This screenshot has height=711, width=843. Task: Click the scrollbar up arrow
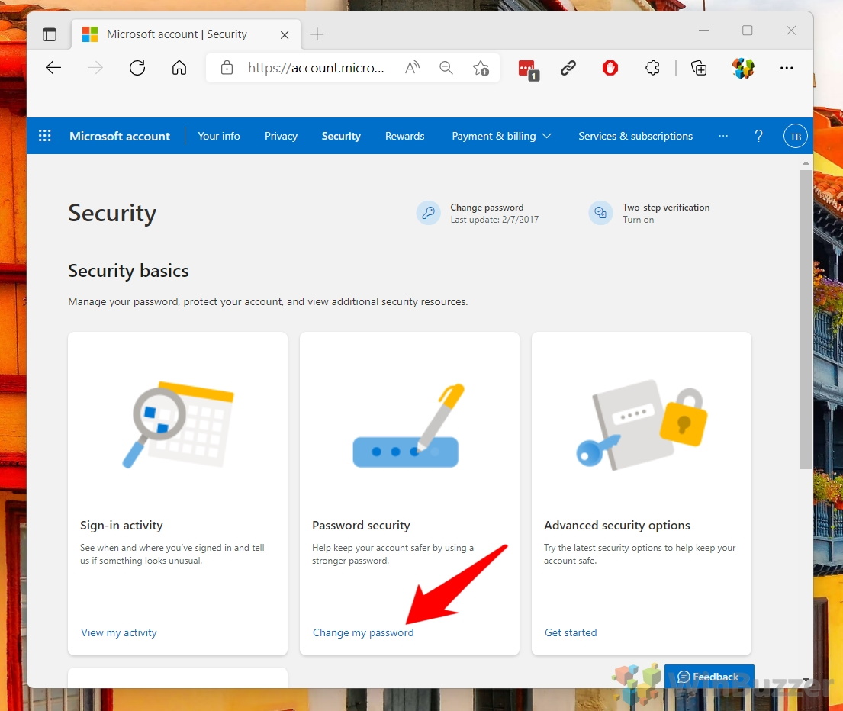pos(806,162)
